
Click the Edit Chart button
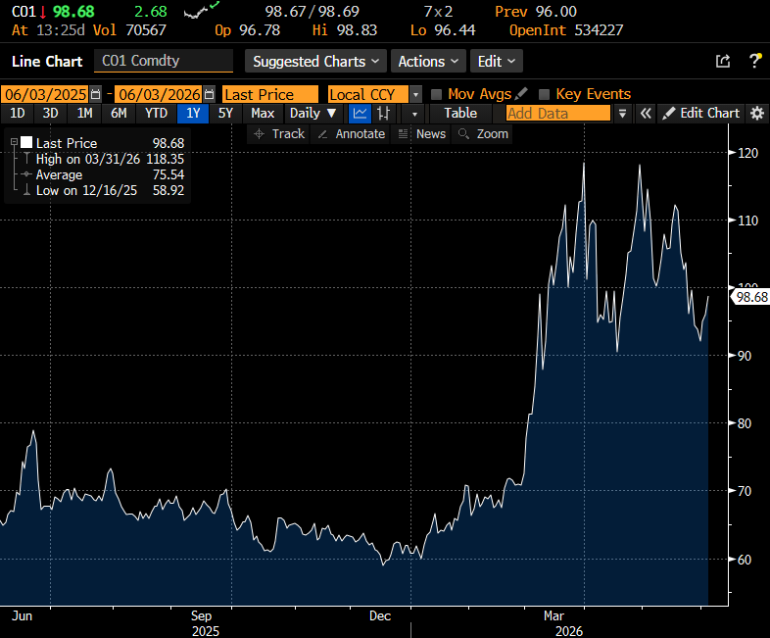coord(700,114)
